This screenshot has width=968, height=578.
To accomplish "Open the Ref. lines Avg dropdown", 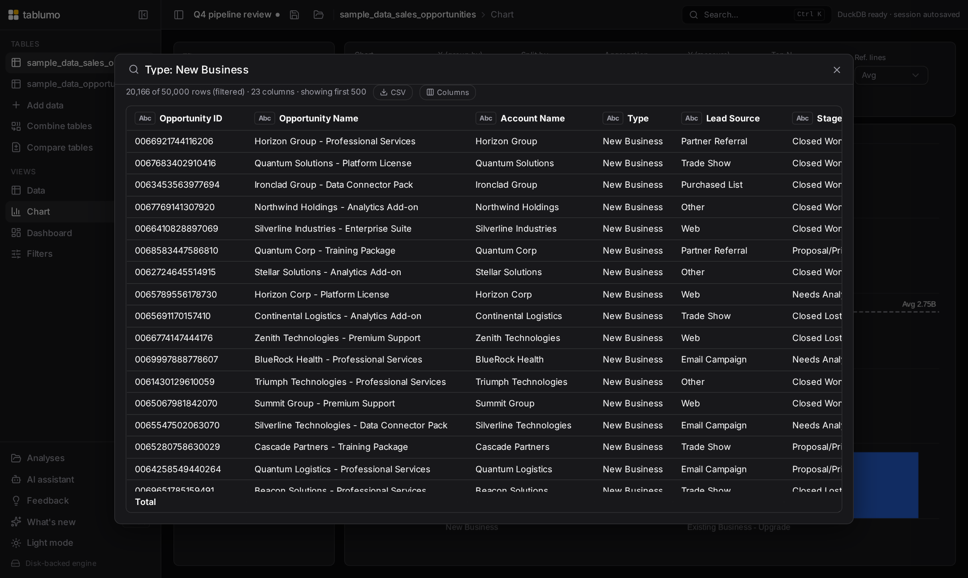I will pyautogui.click(x=891, y=75).
